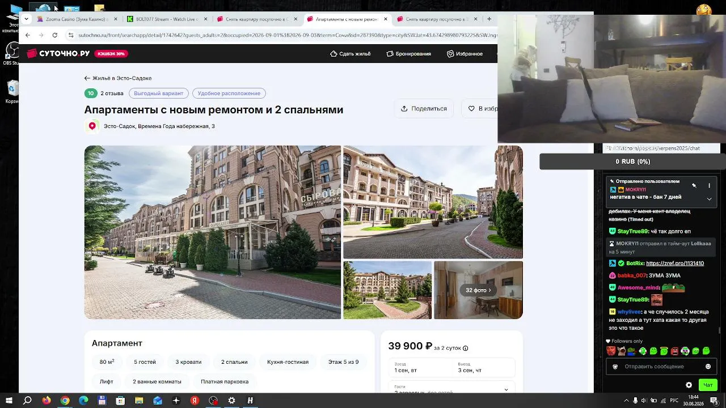Reload the current page
This screenshot has width=726, height=408.
click(54, 35)
